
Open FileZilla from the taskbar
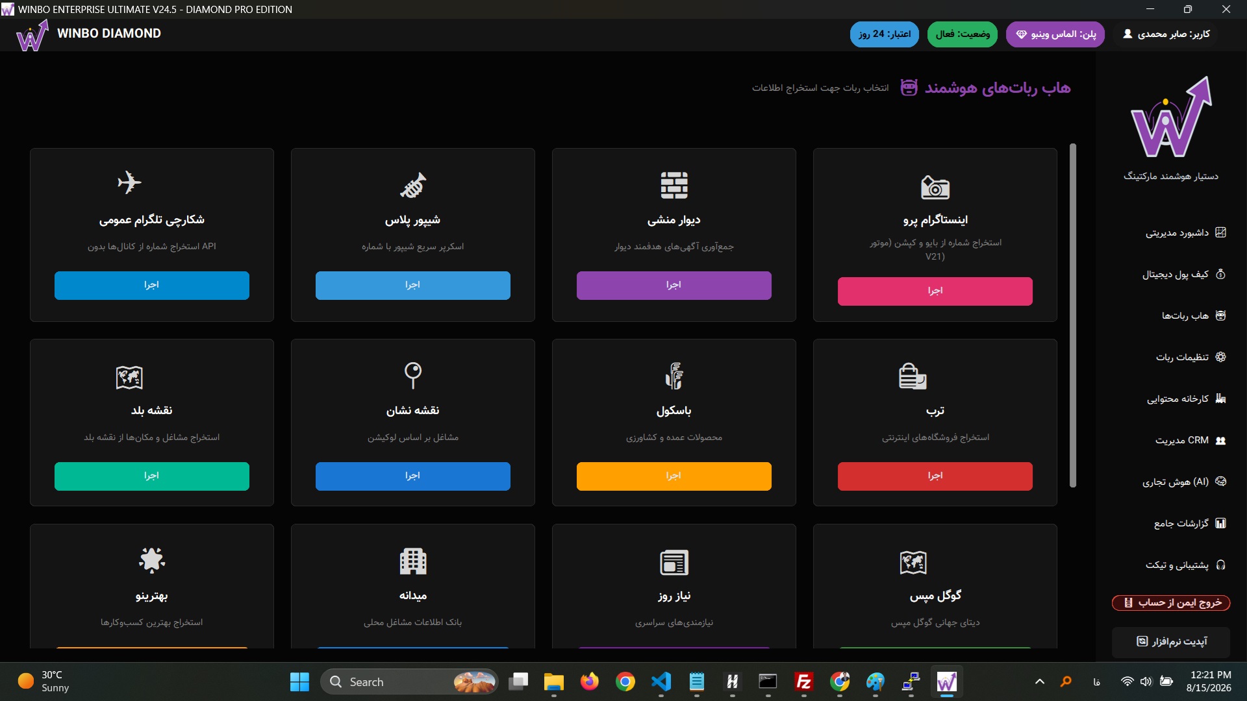point(804,682)
